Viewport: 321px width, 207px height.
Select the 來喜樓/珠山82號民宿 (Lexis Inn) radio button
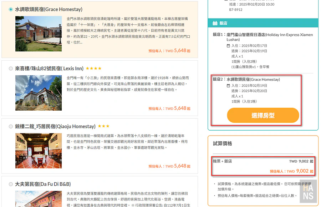click(11, 69)
